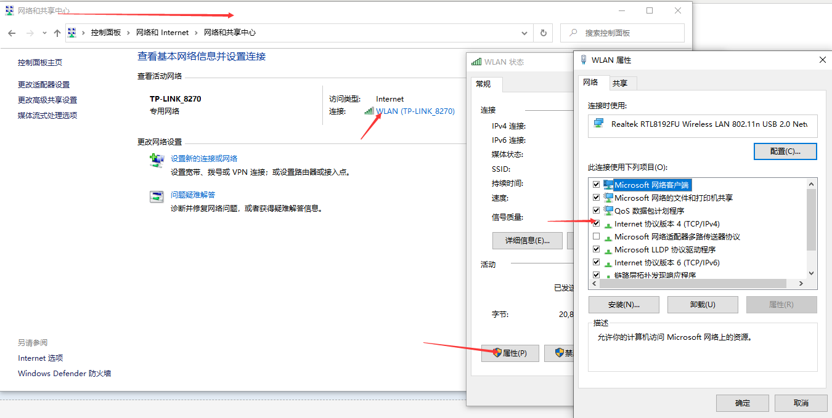
Task: Expand chevron after 控制面板 in breadcrumb
Action: pos(128,33)
